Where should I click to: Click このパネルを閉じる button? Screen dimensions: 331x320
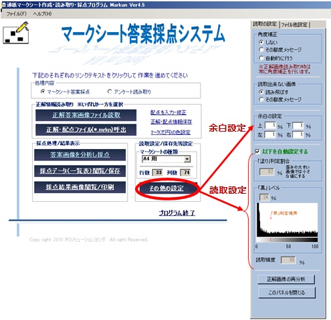[287, 293]
